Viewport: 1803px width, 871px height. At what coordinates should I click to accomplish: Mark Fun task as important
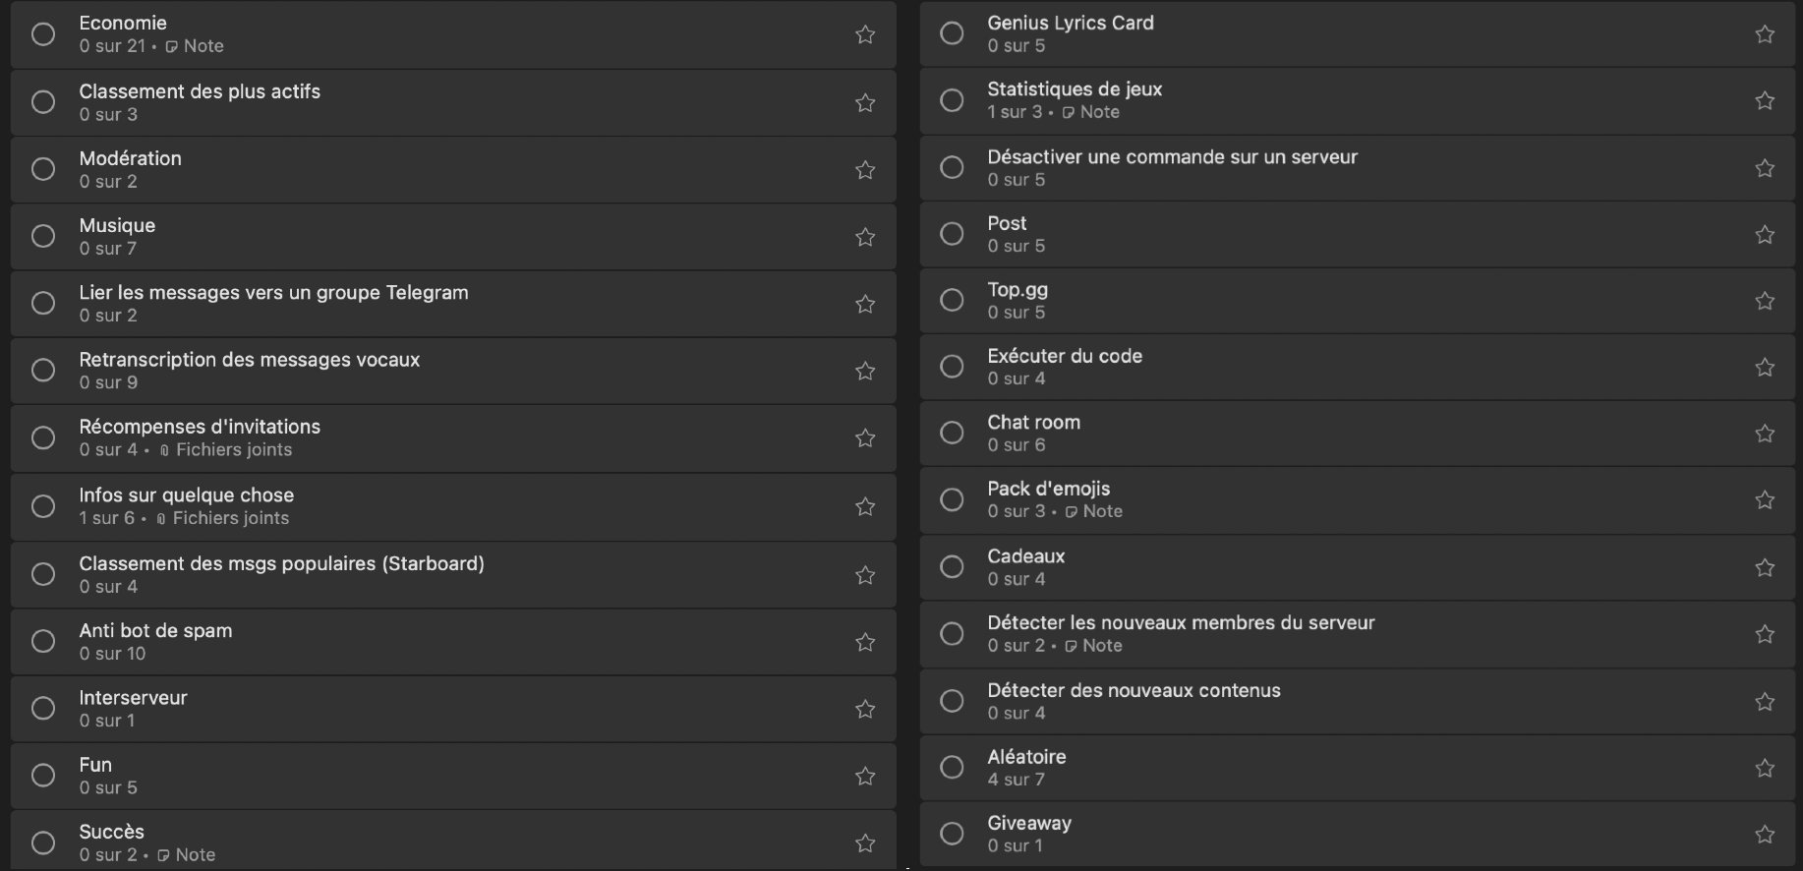point(865,776)
